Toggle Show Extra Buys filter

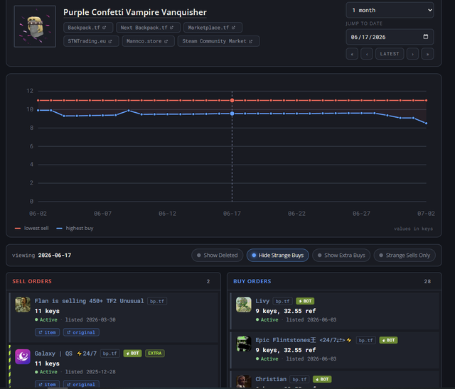coord(341,255)
